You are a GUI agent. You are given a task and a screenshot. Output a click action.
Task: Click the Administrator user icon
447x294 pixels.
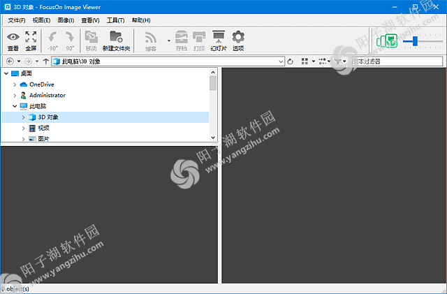click(23, 95)
